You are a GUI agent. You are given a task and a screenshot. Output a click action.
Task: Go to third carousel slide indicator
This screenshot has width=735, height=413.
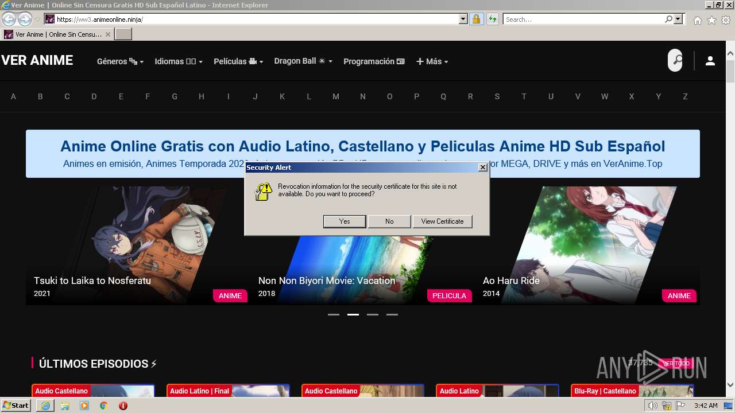373,314
